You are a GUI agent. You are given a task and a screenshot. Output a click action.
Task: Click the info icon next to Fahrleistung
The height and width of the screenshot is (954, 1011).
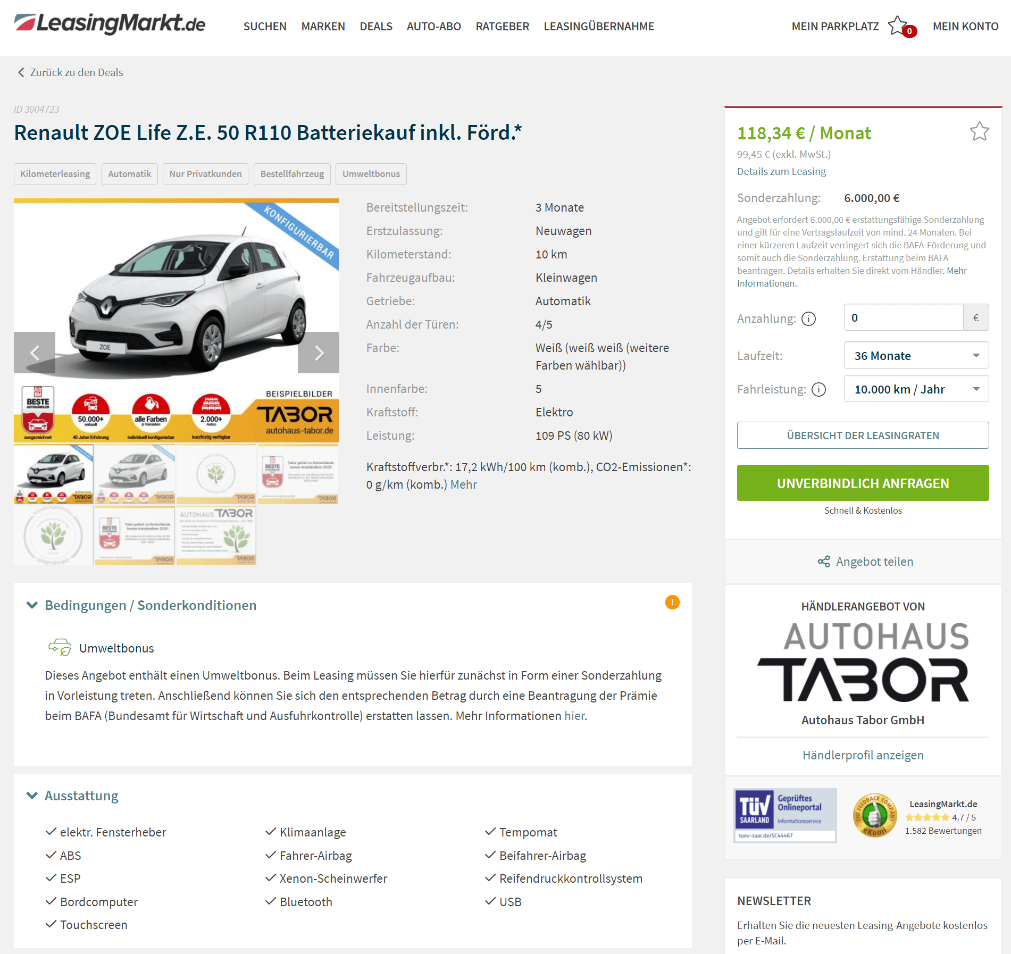click(819, 390)
